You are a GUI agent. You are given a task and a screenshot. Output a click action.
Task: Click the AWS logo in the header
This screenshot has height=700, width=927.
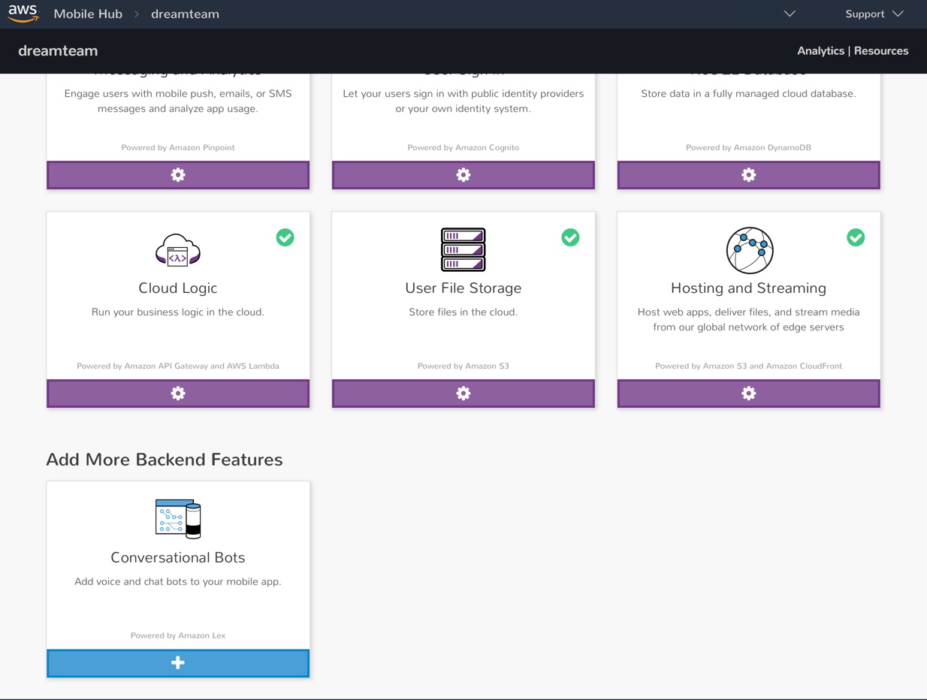point(23,14)
